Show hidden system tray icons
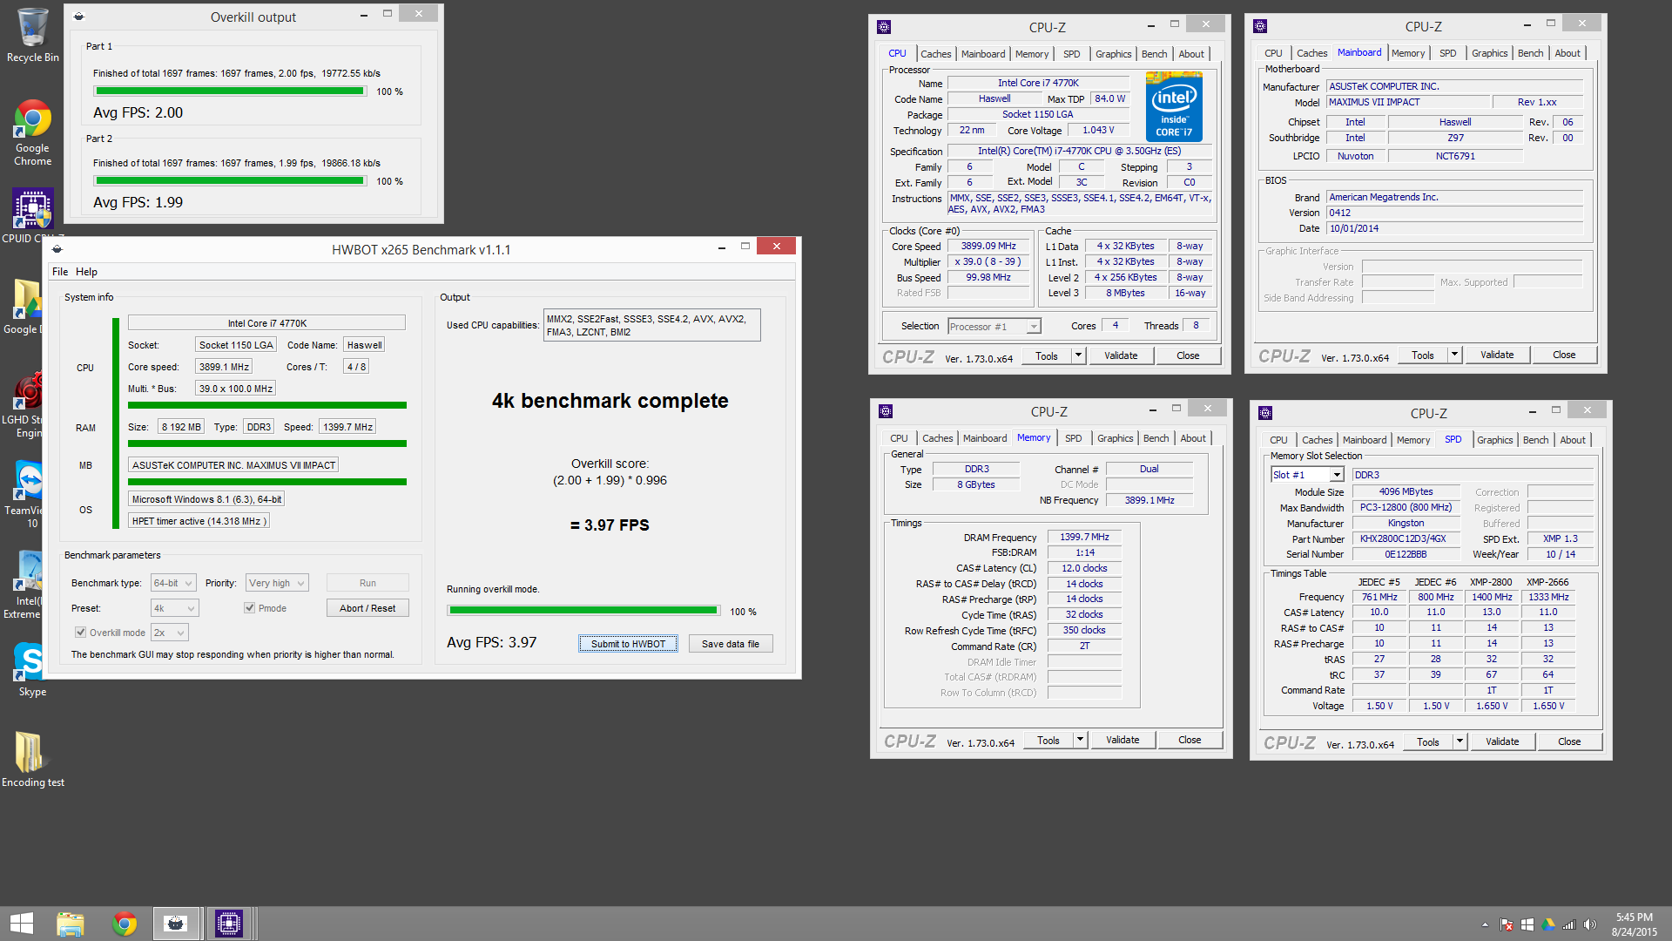1672x941 pixels. (1485, 924)
